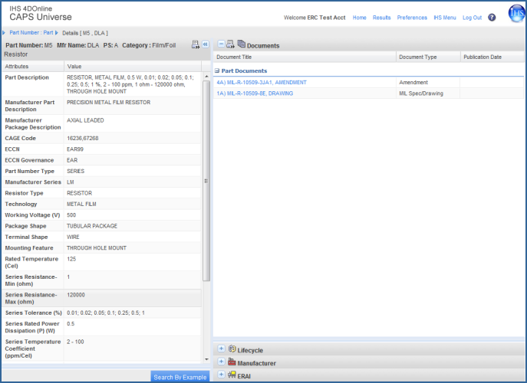Collapse left panel with double-chevron icon
Screen dimensions: 527x383
[x=206, y=44]
